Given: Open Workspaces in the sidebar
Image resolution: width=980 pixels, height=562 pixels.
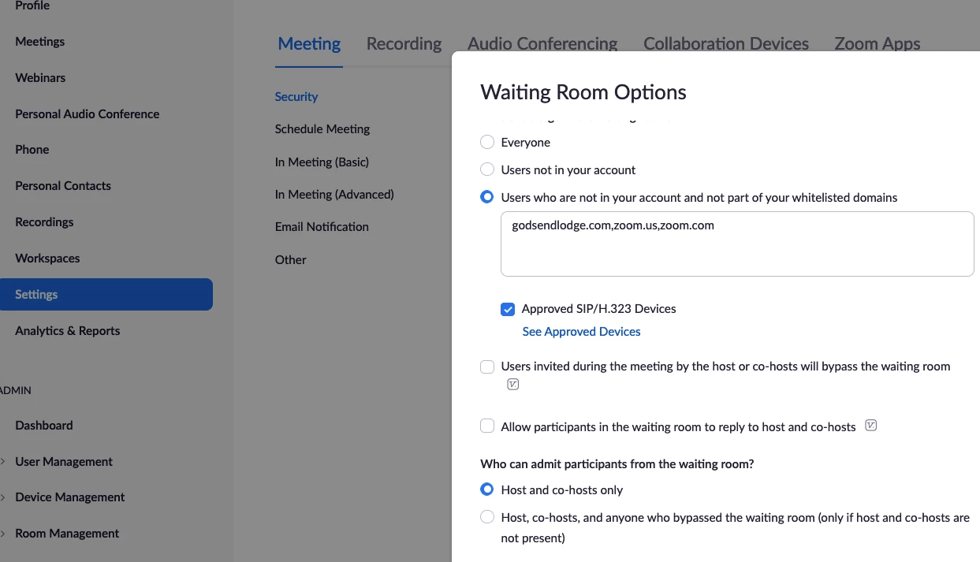Looking at the screenshot, I should pos(47,259).
